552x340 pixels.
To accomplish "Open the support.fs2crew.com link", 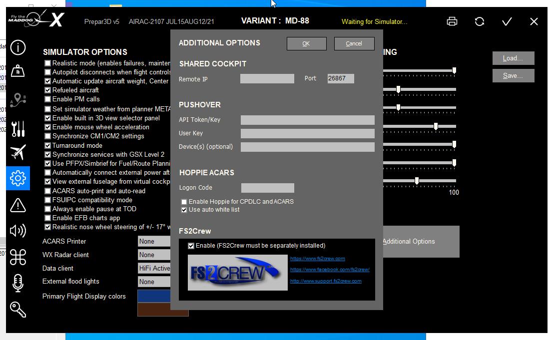I will (326, 281).
